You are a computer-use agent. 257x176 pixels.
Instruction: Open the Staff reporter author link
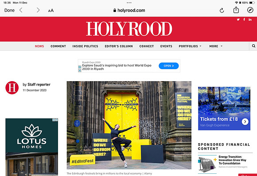(x=39, y=85)
